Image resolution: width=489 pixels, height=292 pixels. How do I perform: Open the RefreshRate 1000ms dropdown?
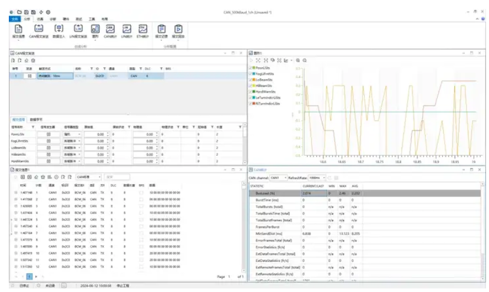(315, 177)
